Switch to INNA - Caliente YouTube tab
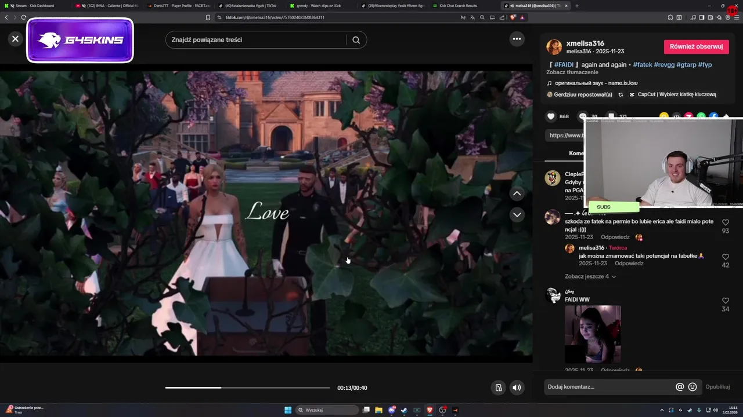 coord(107,5)
